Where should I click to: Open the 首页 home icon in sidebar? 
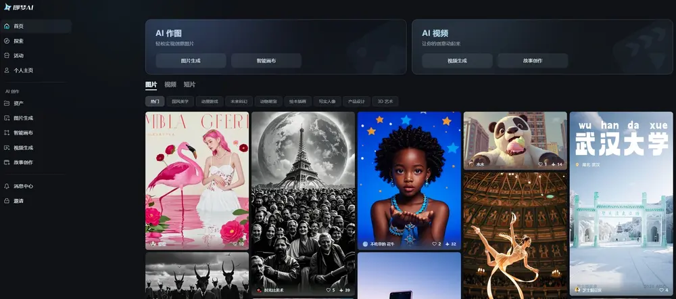coord(7,26)
